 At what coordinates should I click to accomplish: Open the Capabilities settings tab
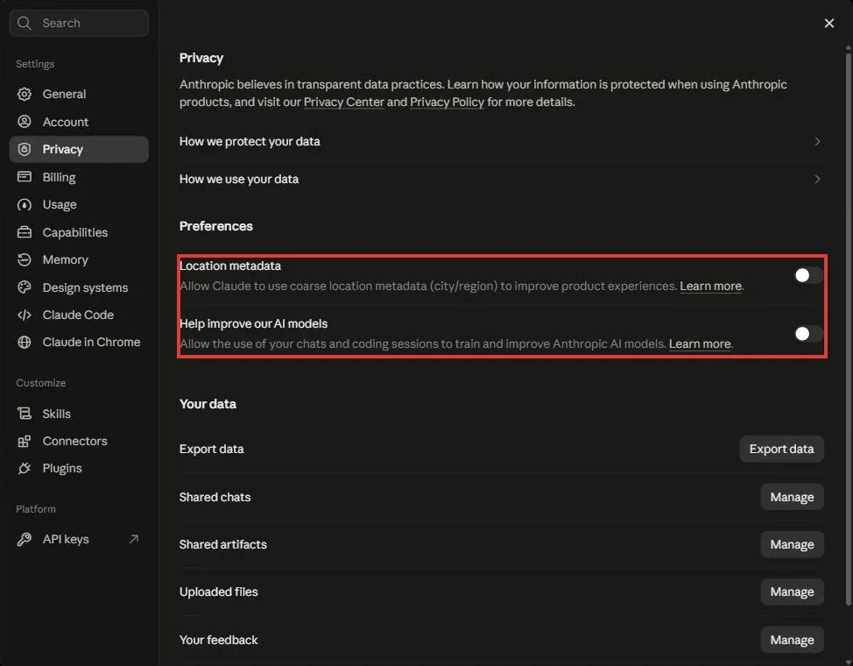pos(79,232)
